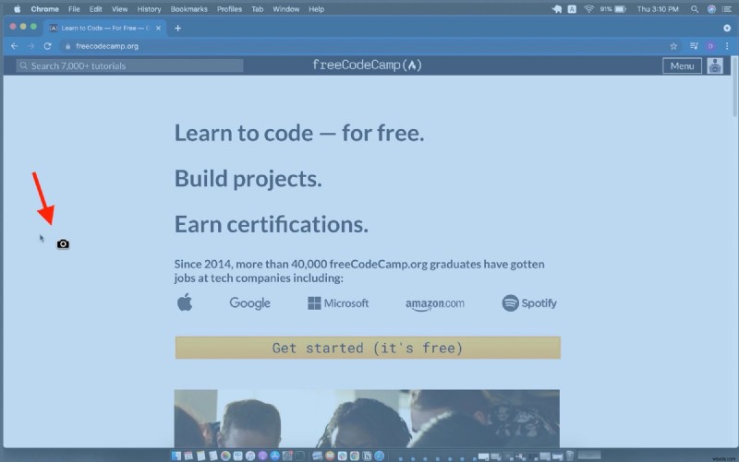This screenshot has width=739, height=462.
Task: Open the media controls icon in Chrome toolbar
Action: 694,46
